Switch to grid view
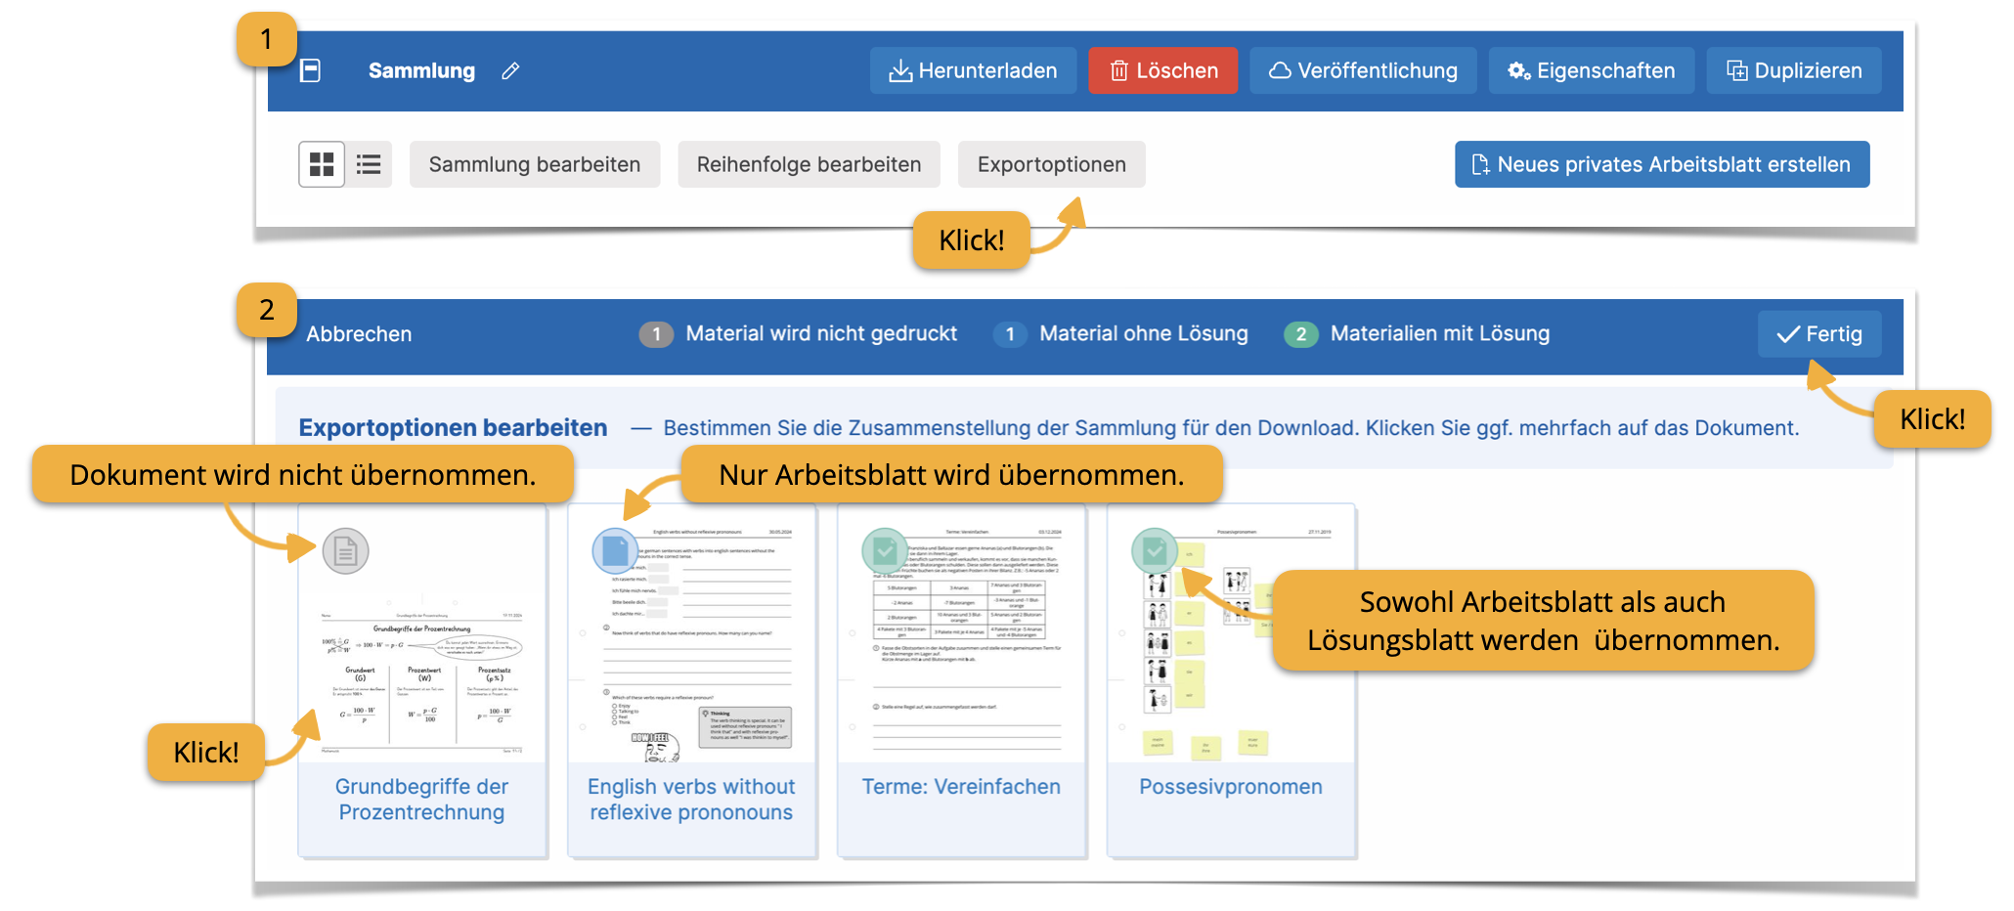2014x911 pixels. pyautogui.click(x=322, y=164)
